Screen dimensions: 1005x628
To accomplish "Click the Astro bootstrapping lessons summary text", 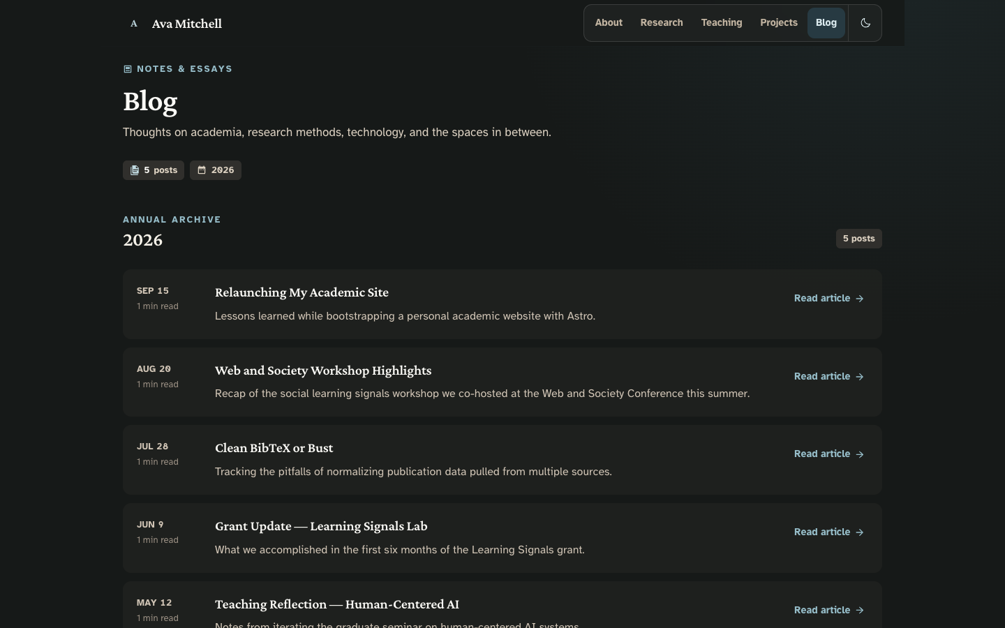I will pos(405,316).
